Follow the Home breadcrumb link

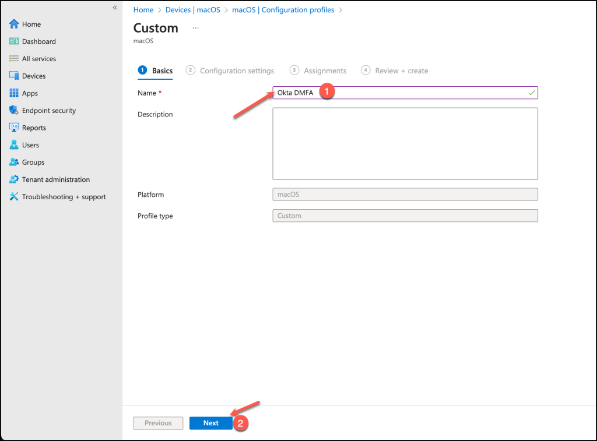(143, 10)
